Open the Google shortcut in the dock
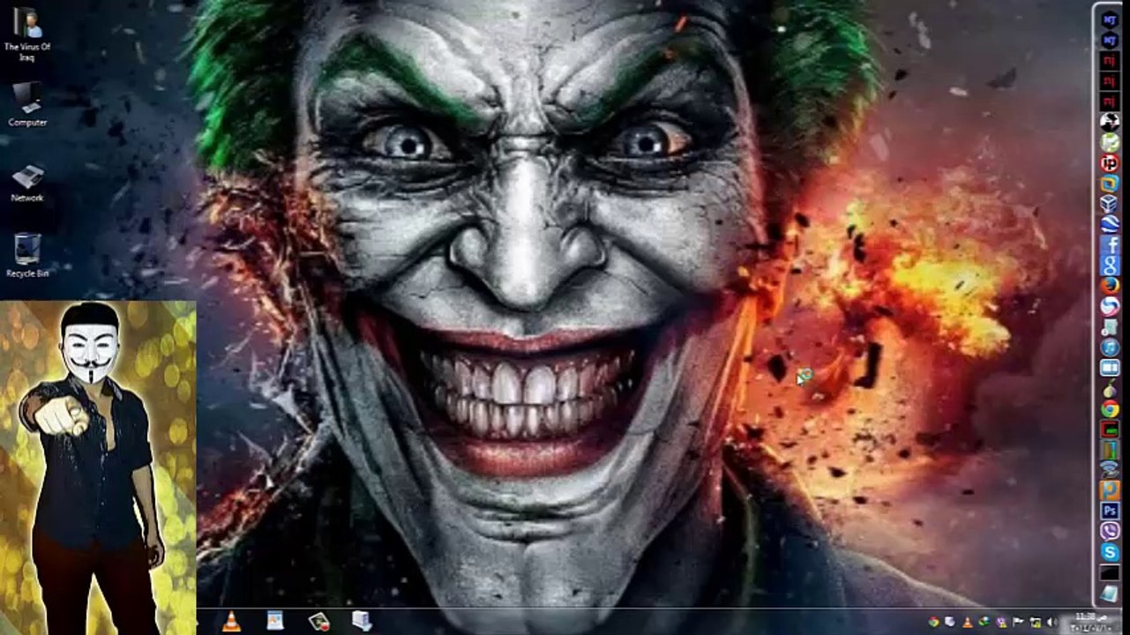1130x635 pixels. tap(1110, 265)
